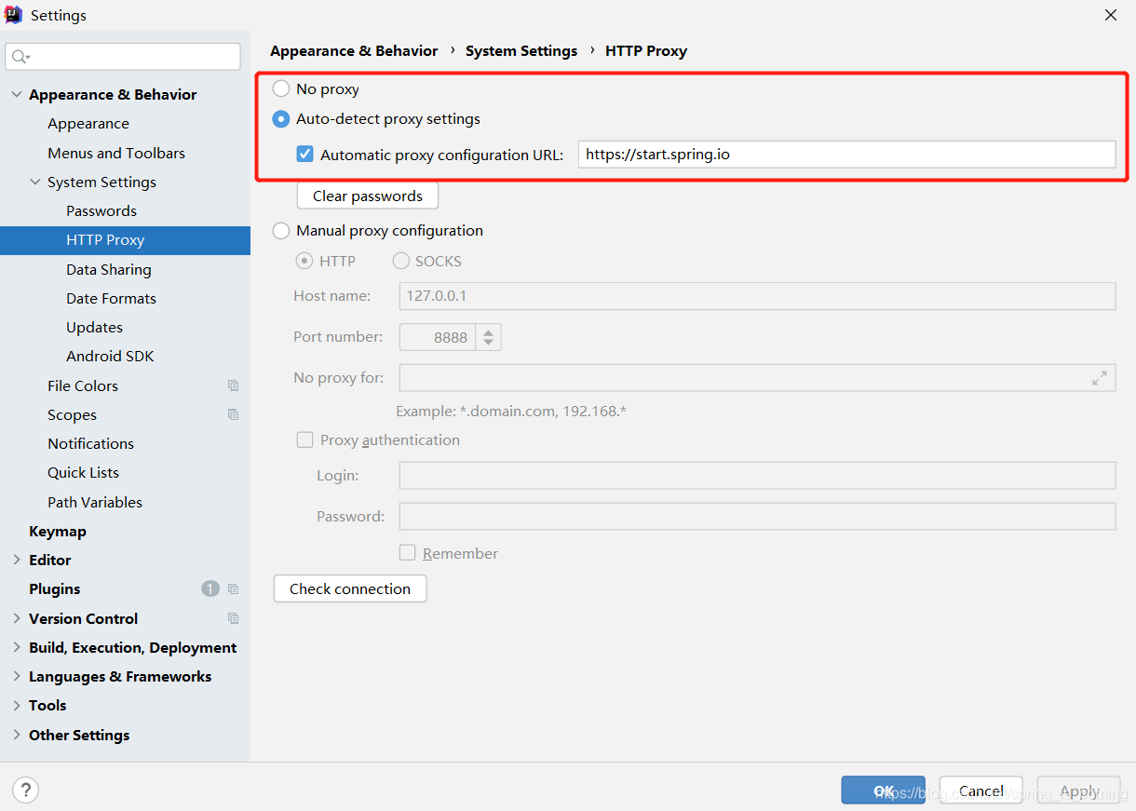Viewport: 1136px width, 811px height.
Task: Choose the SOCKS proxy type radio
Action: (400, 262)
